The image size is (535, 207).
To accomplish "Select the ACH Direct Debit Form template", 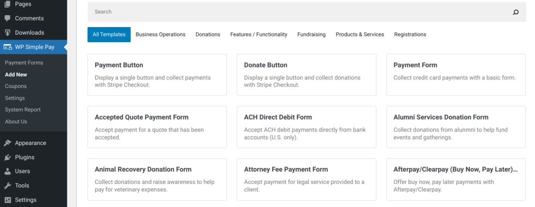I will (306, 127).
